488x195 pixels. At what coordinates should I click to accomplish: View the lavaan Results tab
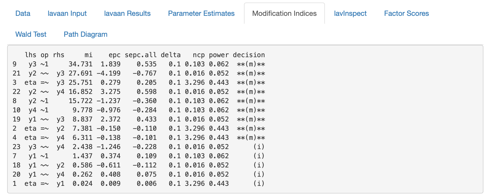pyautogui.click(x=127, y=14)
